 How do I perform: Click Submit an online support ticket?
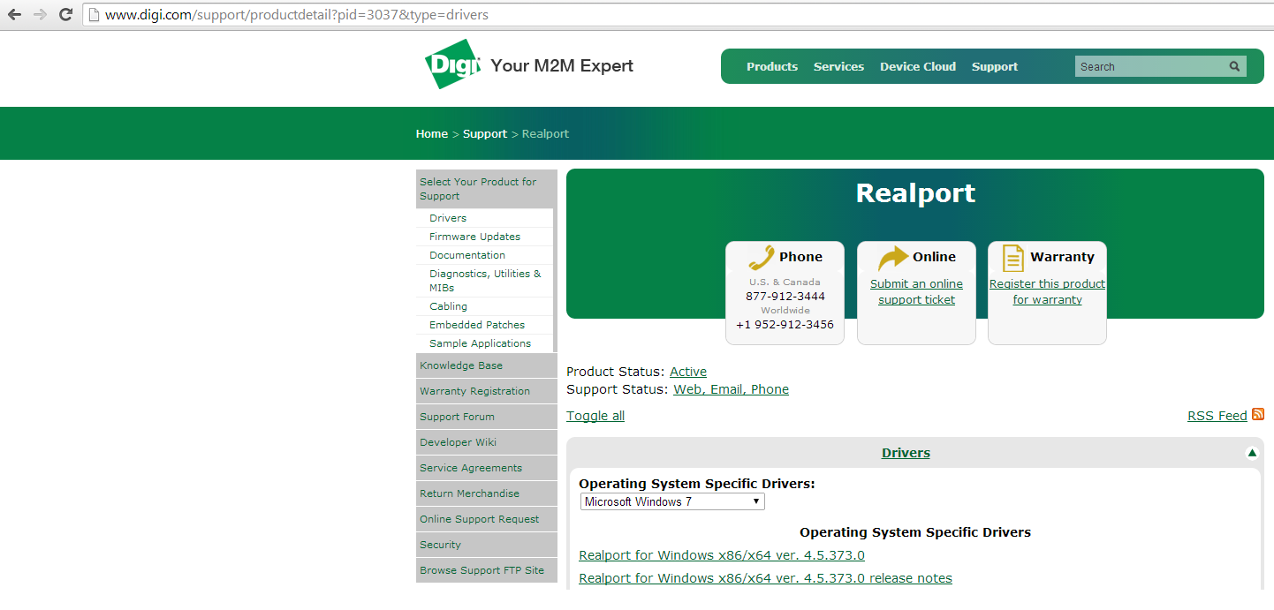916,291
